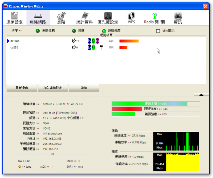Click the 'b' mode badge on default row
The width and height of the screenshot is (213, 178).
coord(89,41)
